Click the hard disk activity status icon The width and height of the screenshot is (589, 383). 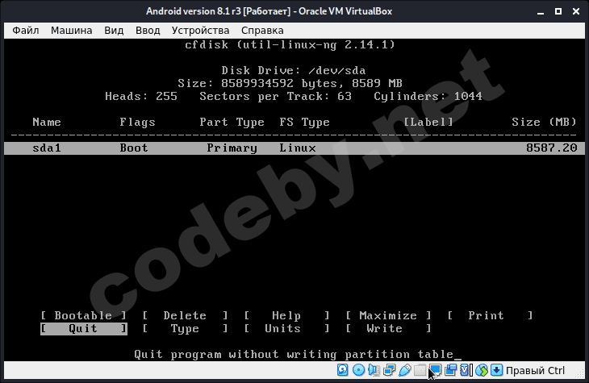[x=343, y=370]
